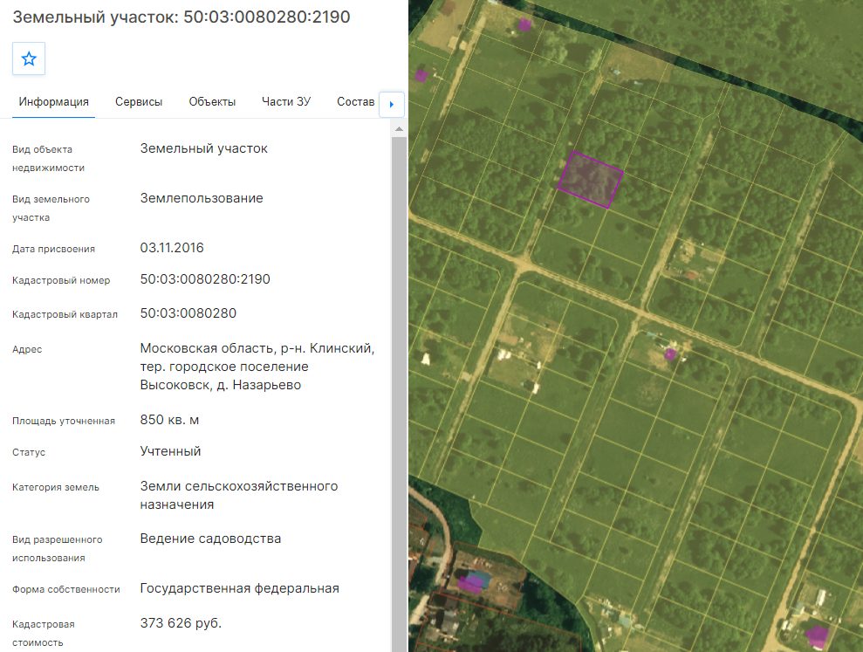Image resolution: width=863 pixels, height=652 pixels.
Task: Select the object type value Земельный участок
Action: point(203,148)
